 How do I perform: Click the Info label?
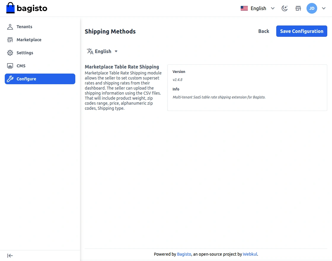pyautogui.click(x=176, y=89)
